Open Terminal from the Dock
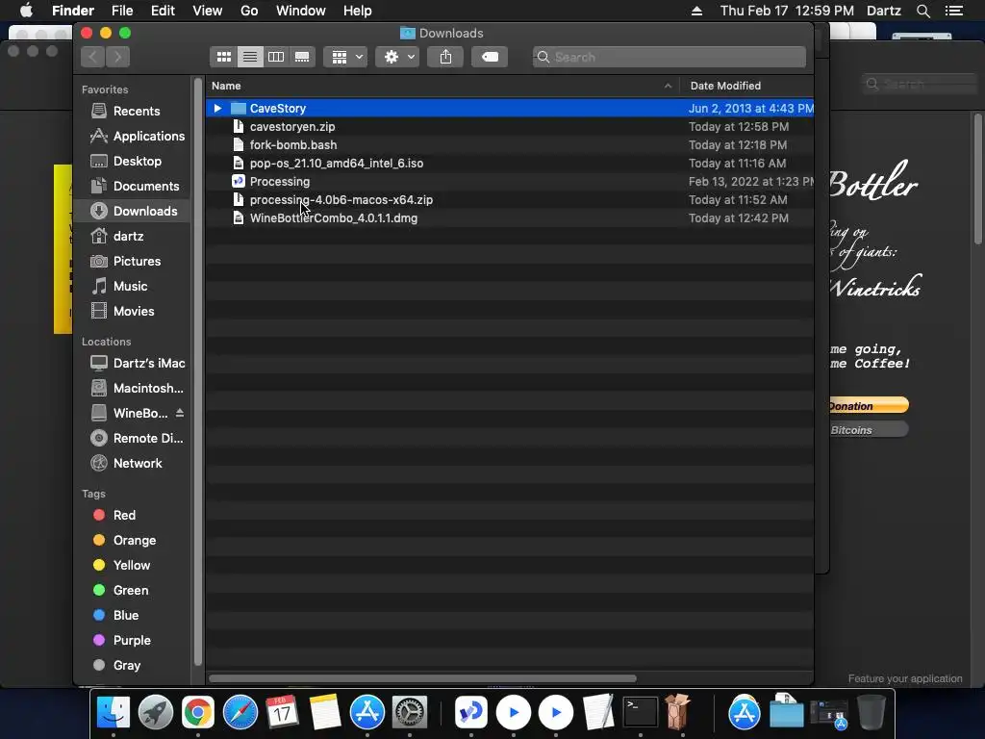This screenshot has width=985, height=739. (x=640, y=713)
